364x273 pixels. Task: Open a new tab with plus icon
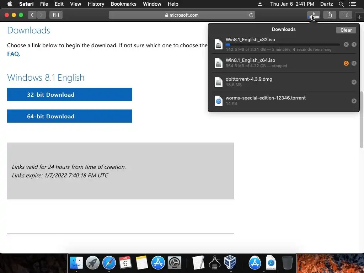point(359,17)
